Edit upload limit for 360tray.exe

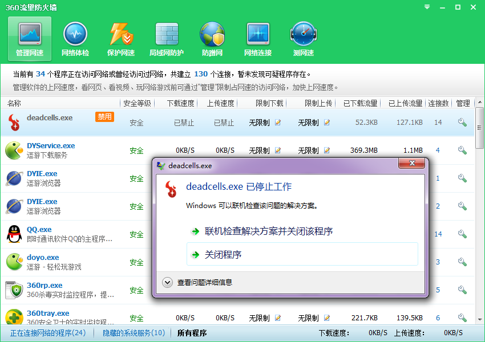[x=326, y=318]
